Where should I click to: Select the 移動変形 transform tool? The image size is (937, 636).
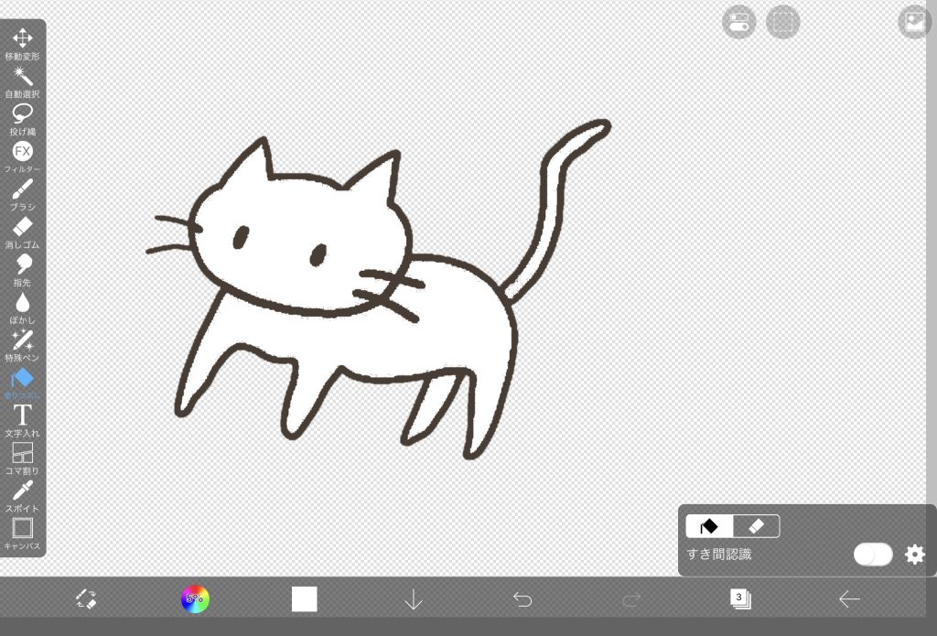click(x=22, y=42)
